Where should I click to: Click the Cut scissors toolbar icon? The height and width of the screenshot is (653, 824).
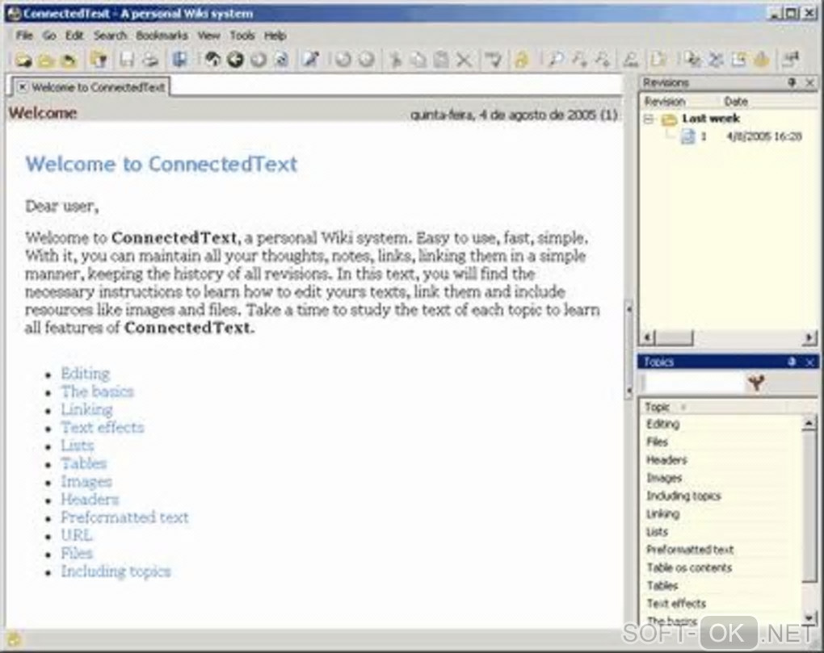tap(395, 60)
